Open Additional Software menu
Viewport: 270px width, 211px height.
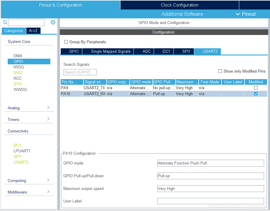click(x=182, y=14)
